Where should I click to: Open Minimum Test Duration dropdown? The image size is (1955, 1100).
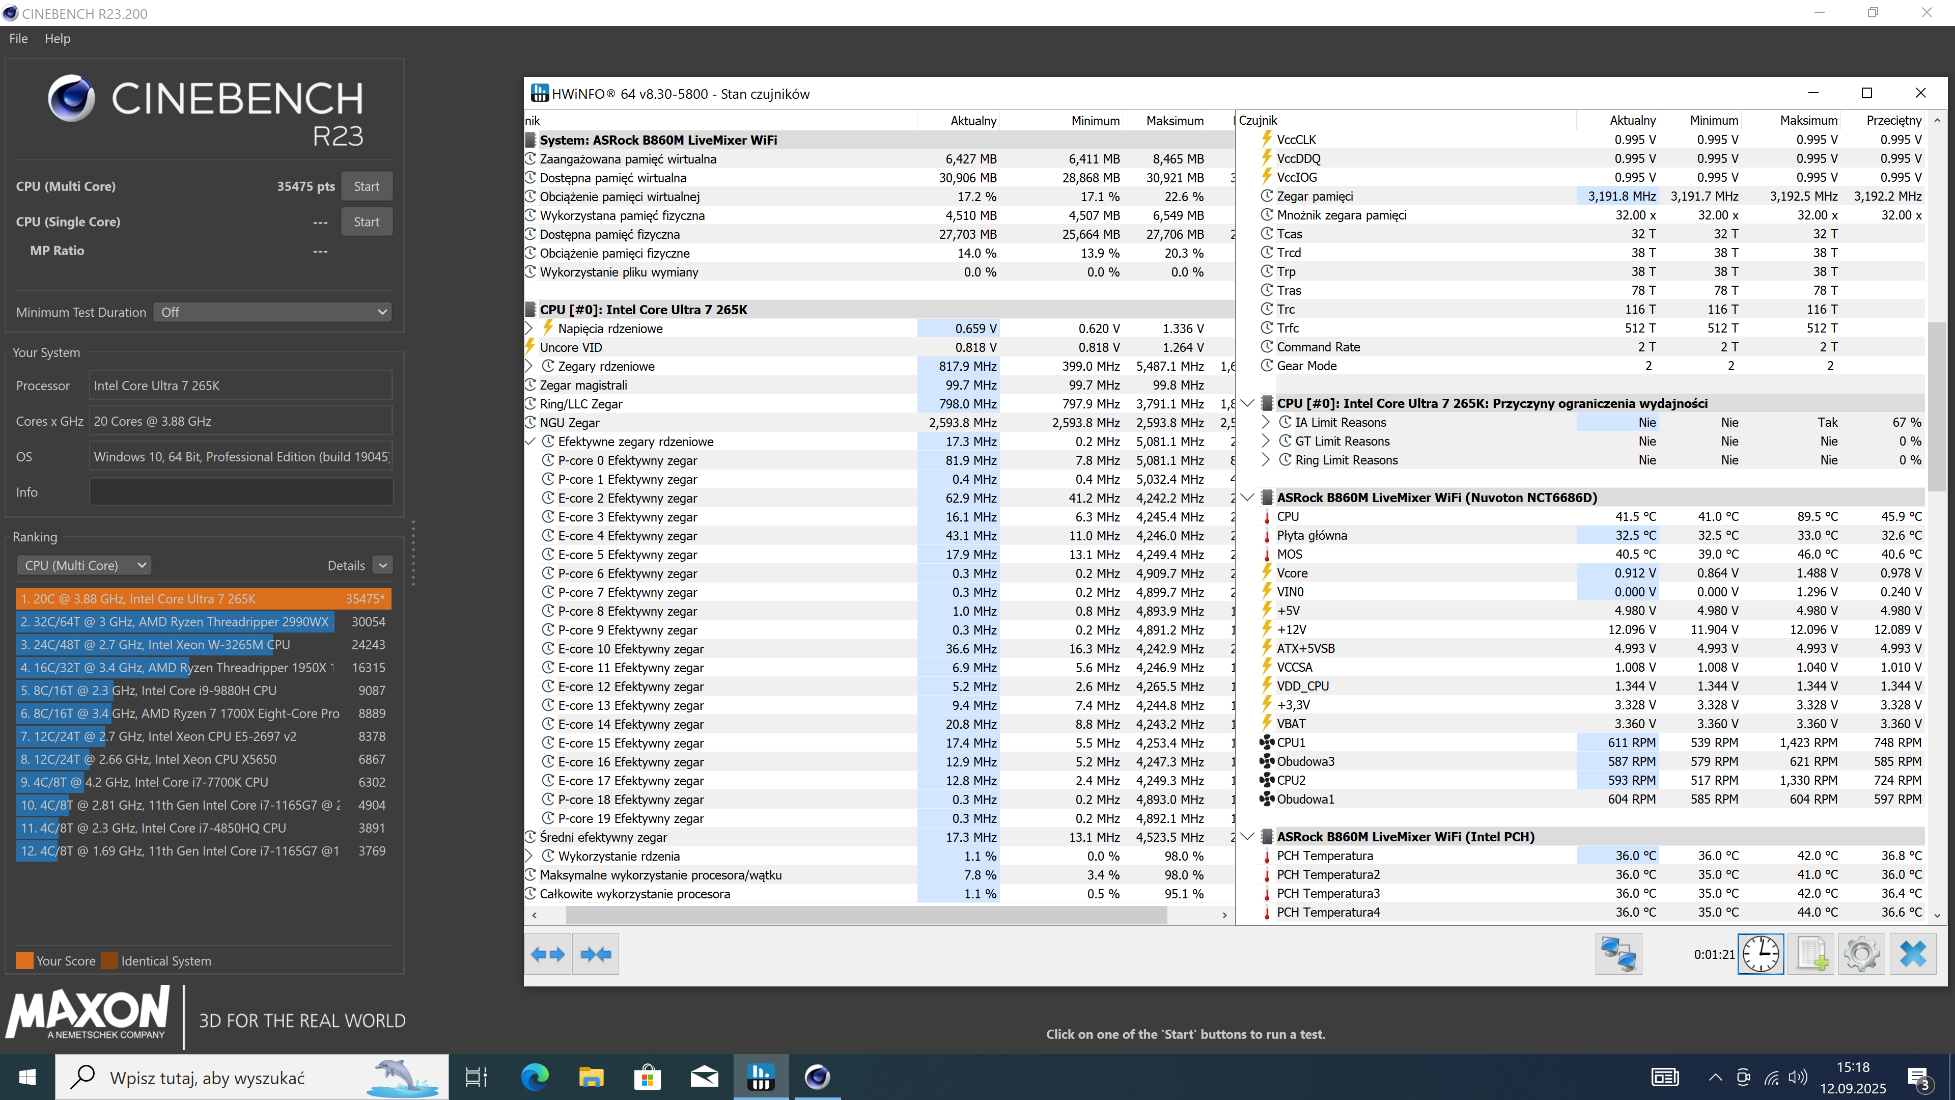[272, 312]
